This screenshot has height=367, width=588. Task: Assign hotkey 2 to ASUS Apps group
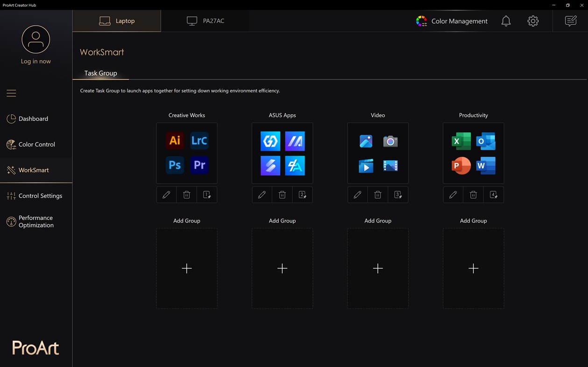(303, 195)
